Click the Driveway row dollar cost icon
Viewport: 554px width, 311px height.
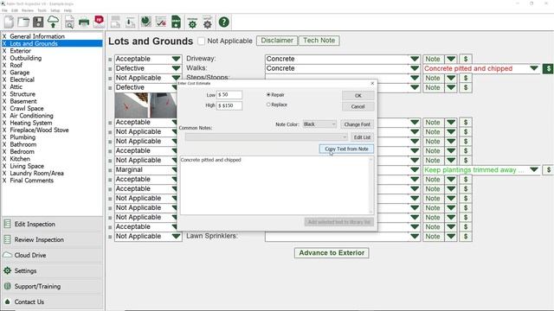466,59
